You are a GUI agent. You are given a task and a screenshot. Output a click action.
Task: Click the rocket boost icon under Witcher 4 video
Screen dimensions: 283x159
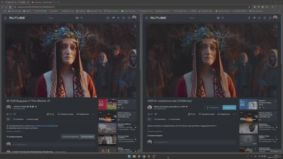click(48, 114)
